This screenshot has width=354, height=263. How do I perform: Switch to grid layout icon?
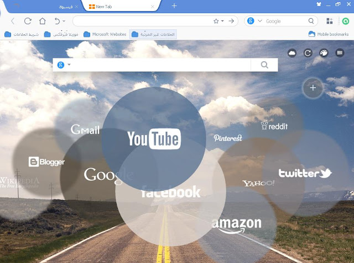340,53
